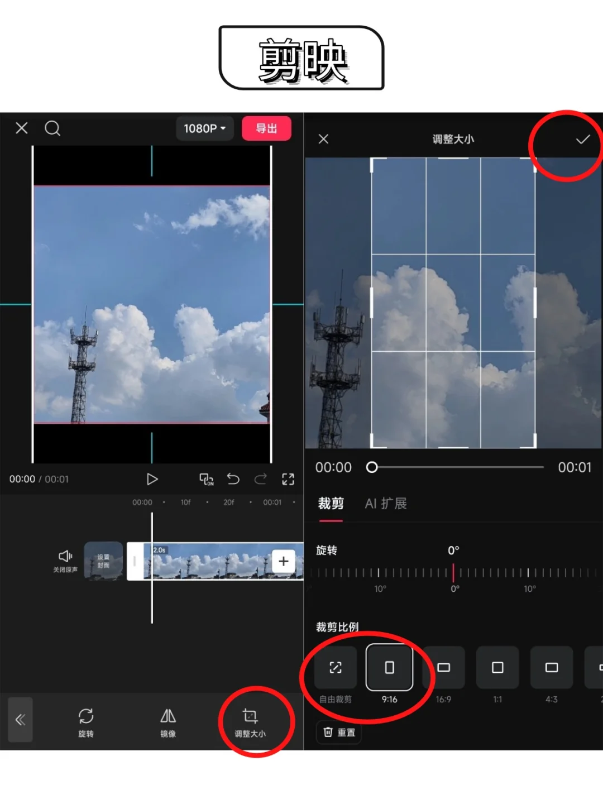The image size is (603, 804).
Task: Open the 1080P resolution dropdown
Action: tap(205, 128)
